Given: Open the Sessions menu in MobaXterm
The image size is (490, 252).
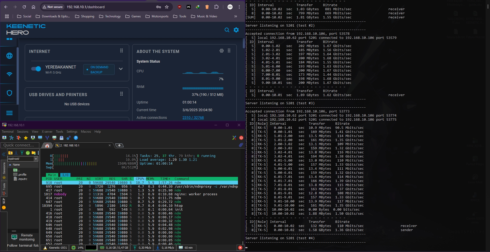Looking at the screenshot, I should pos(23,132).
